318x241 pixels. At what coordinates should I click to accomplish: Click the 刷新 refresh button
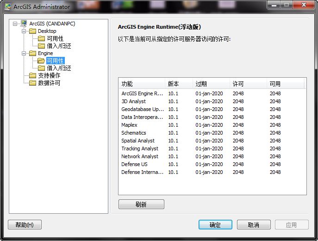(141, 204)
